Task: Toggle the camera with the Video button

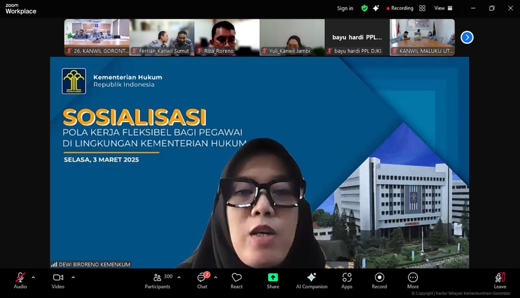Action: 58,280
